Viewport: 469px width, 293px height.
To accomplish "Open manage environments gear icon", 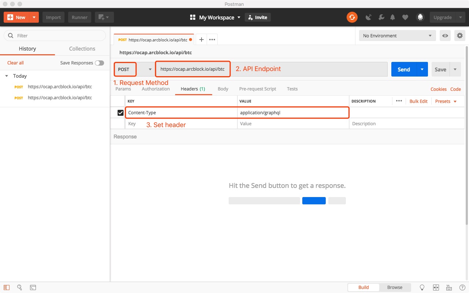I will click(x=459, y=36).
